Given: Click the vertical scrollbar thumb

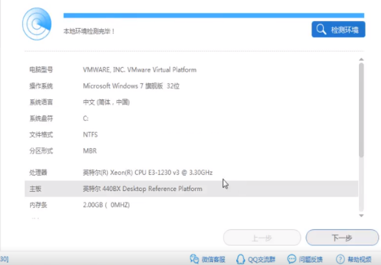Looking at the screenshot, I should coord(361,110).
